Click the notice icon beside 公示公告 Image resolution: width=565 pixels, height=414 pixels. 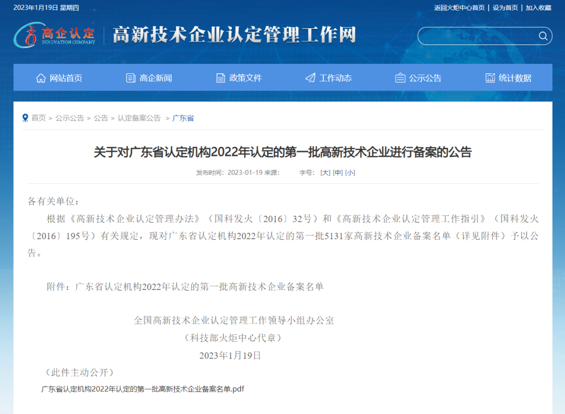pyautogui.click(x=400, y=78)
